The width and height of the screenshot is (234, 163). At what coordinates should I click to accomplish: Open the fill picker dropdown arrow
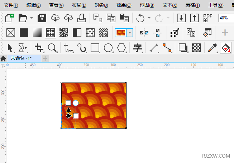click(x=130, y=33)
